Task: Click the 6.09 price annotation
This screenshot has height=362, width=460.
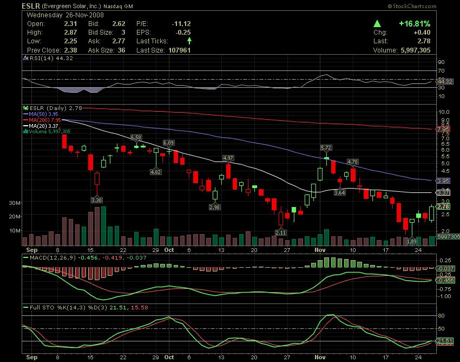Action: point(169,143)
